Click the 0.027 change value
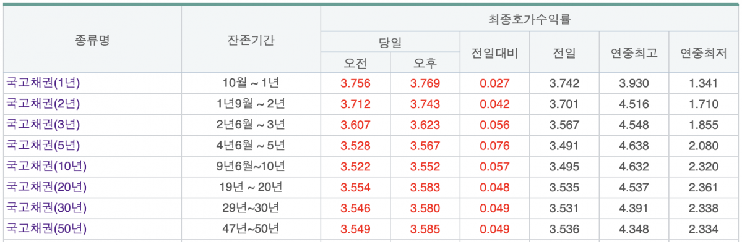 click(x=494, y=83)
